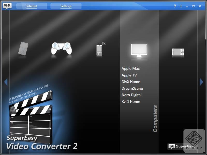This screenshot has height=155, width=207.
Task: Select the handheld console device icon
Action: pos(178,52)
